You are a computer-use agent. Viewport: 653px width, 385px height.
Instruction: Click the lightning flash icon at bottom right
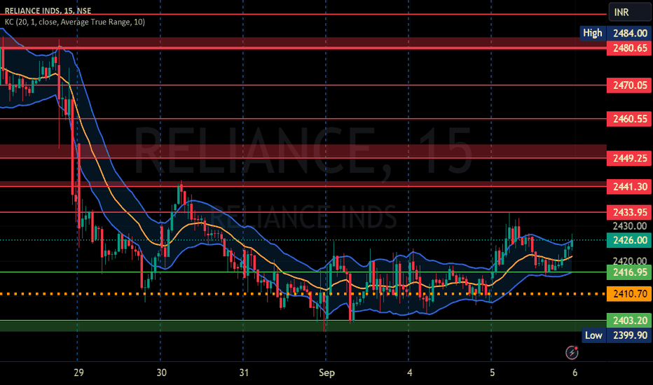[x=572, y=353]
